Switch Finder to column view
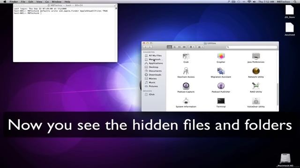The height and width of the screenshot is (168, 300). tap(179, 47)
